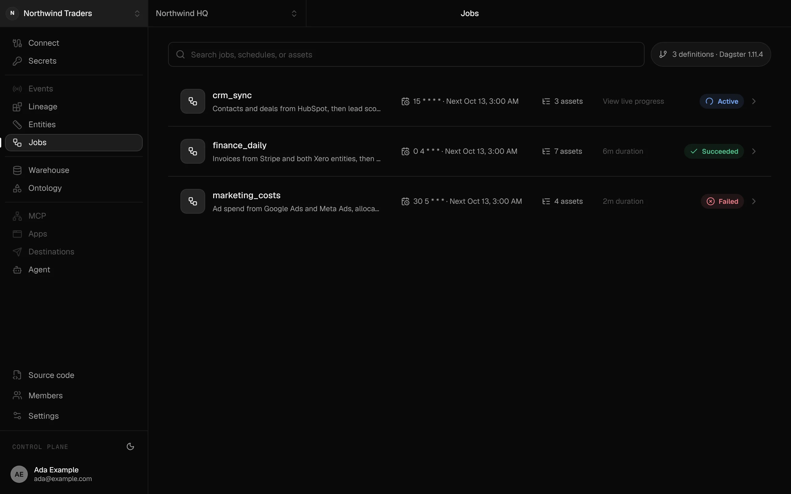Click the marketing_costs job title

coord(247,195)
